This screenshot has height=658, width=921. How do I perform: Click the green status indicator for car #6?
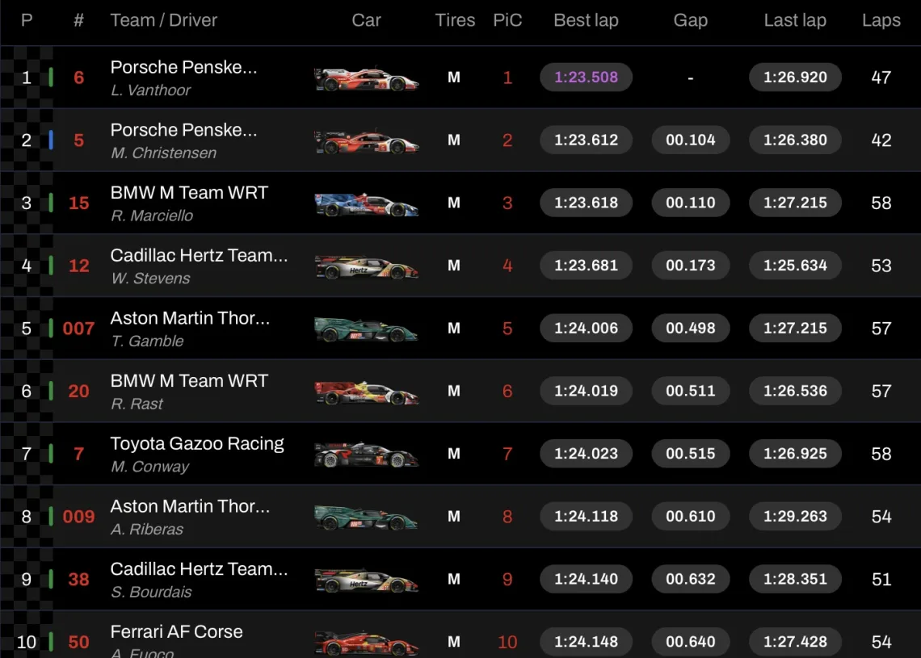click(x=51, y=78)
